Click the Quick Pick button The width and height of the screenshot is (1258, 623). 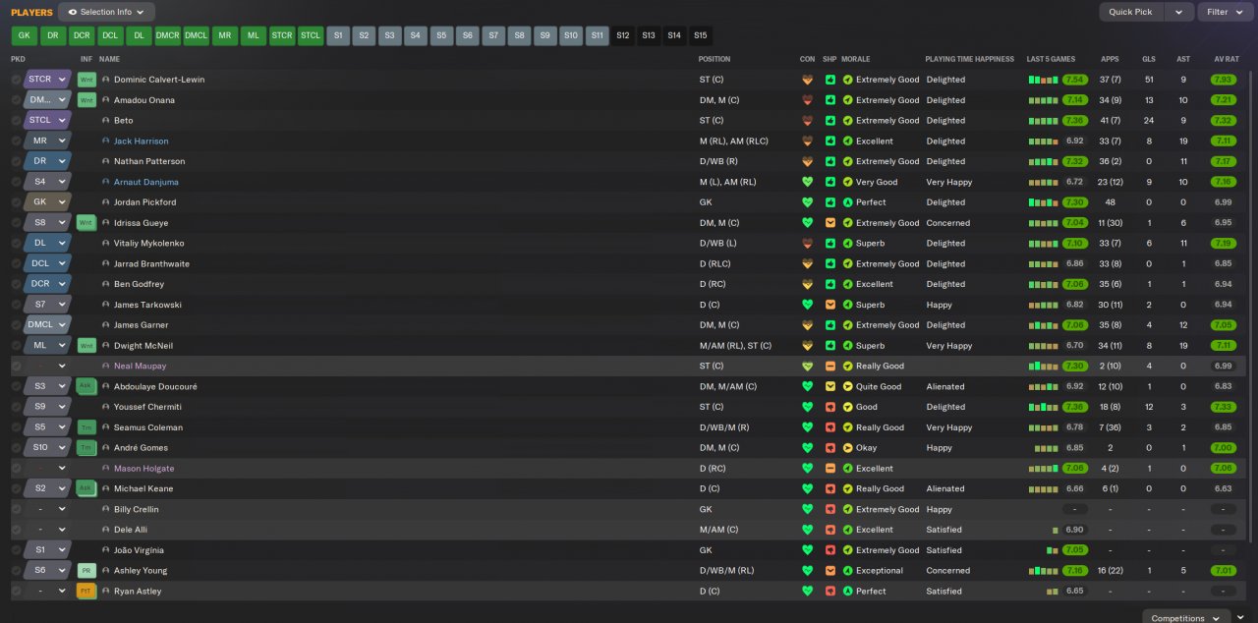click(1131, 12)
